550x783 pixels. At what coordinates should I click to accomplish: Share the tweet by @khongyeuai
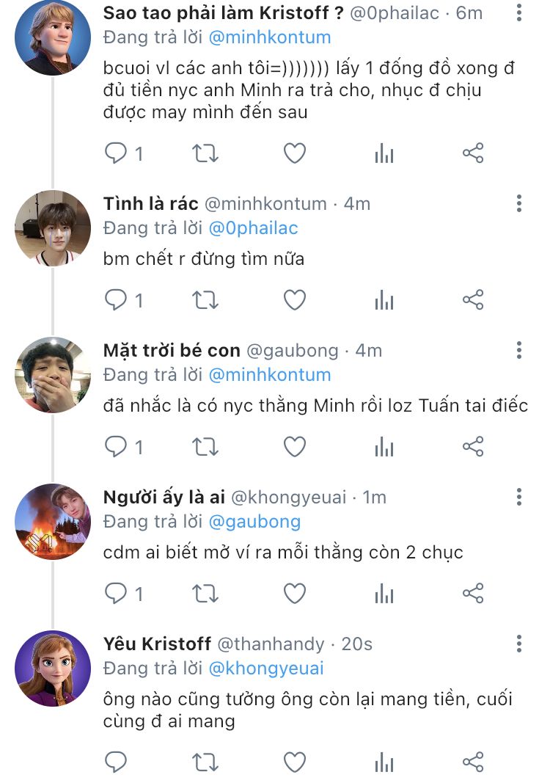click(473, 593)
